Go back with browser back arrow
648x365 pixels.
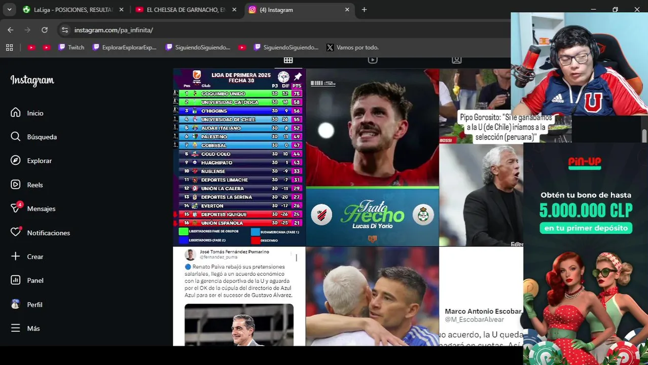click(x=11, y=30)
